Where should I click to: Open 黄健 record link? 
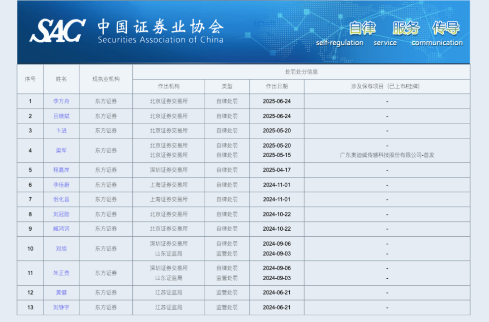tap(61, 293)
